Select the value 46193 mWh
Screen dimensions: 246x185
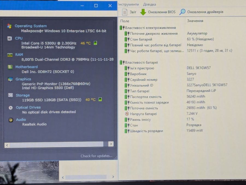click(x=196, y=102)
